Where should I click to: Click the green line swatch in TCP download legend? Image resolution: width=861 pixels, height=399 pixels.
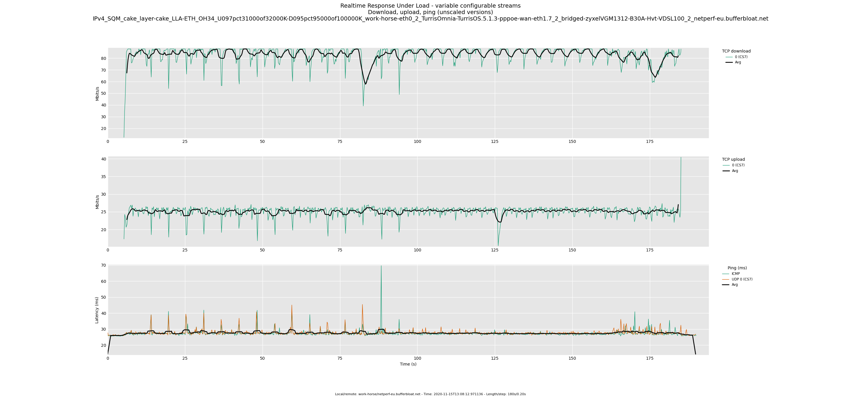[x=729, y=57]
